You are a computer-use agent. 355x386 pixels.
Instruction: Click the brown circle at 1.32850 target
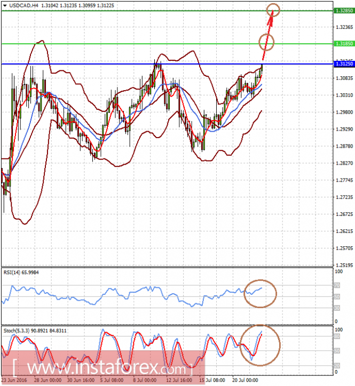pyautogui.click(x=273, y=10)
